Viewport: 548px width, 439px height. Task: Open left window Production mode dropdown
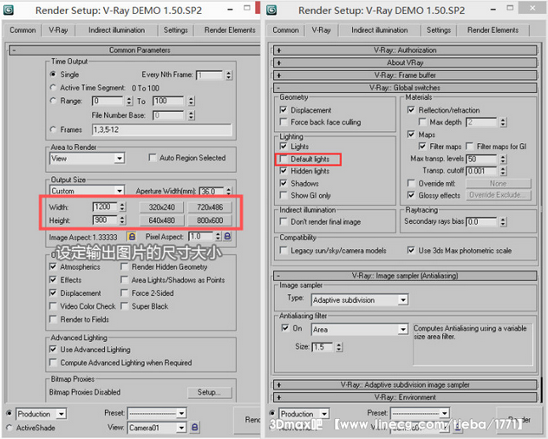(41, 414)
